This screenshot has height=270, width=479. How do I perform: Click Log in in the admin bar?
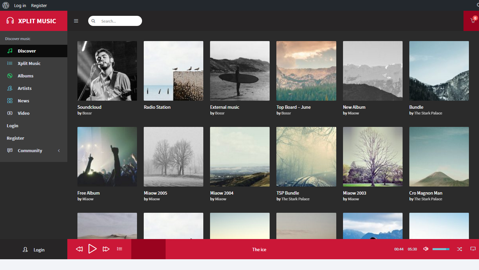click(x=20, y=5)
